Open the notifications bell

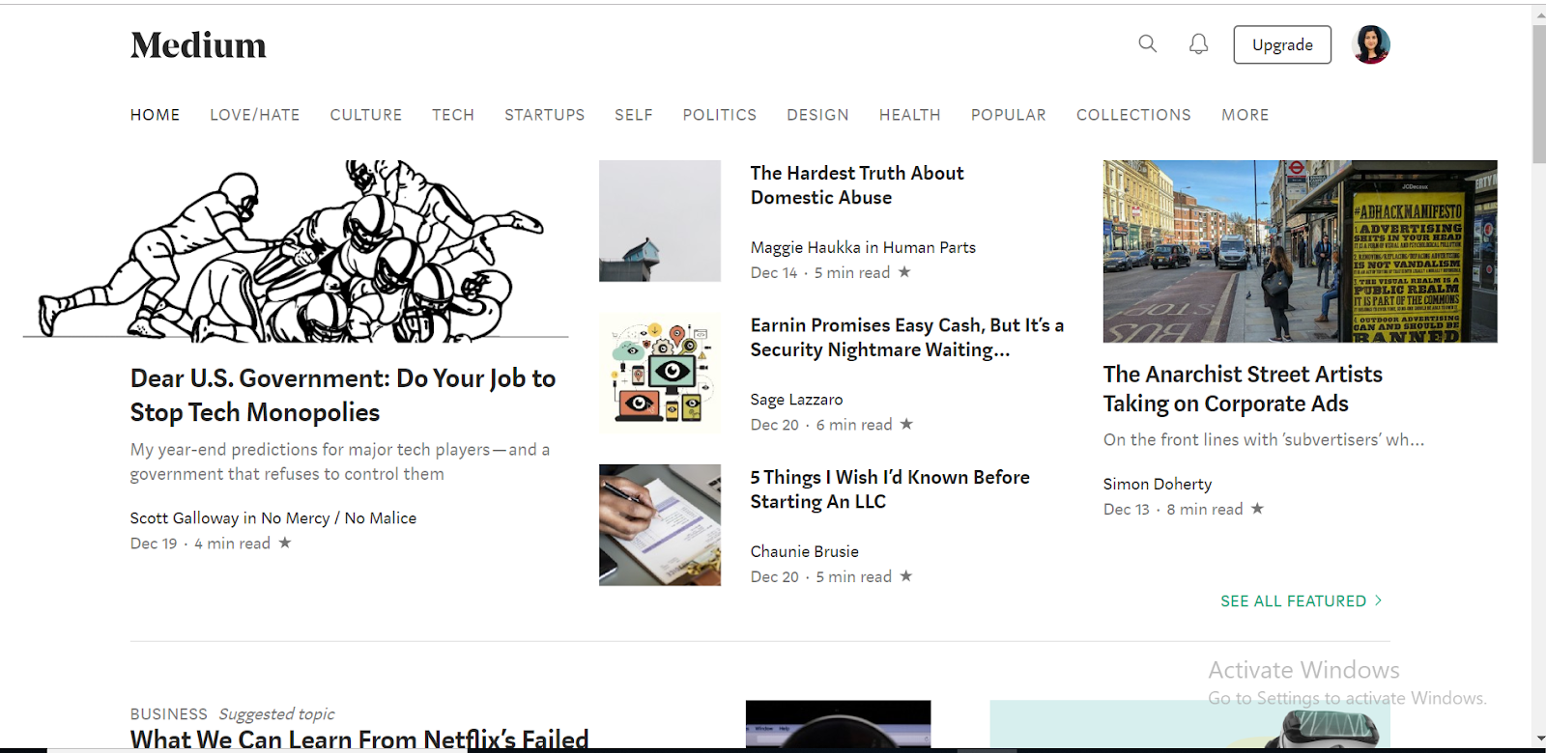click(1198, 44)
